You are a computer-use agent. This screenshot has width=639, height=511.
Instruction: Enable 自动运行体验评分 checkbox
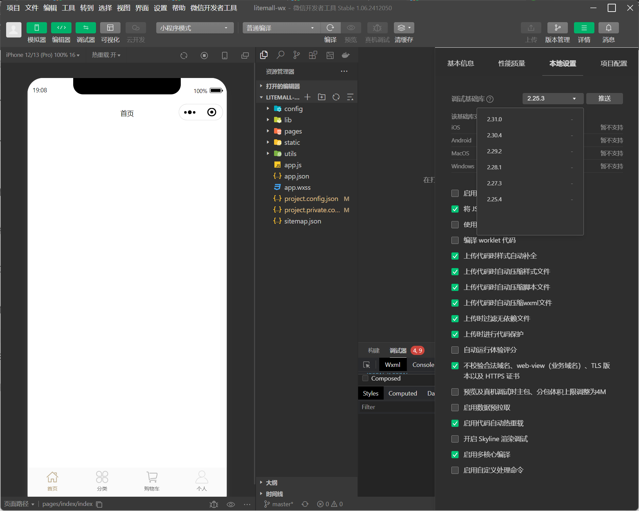tap(455, 350)
